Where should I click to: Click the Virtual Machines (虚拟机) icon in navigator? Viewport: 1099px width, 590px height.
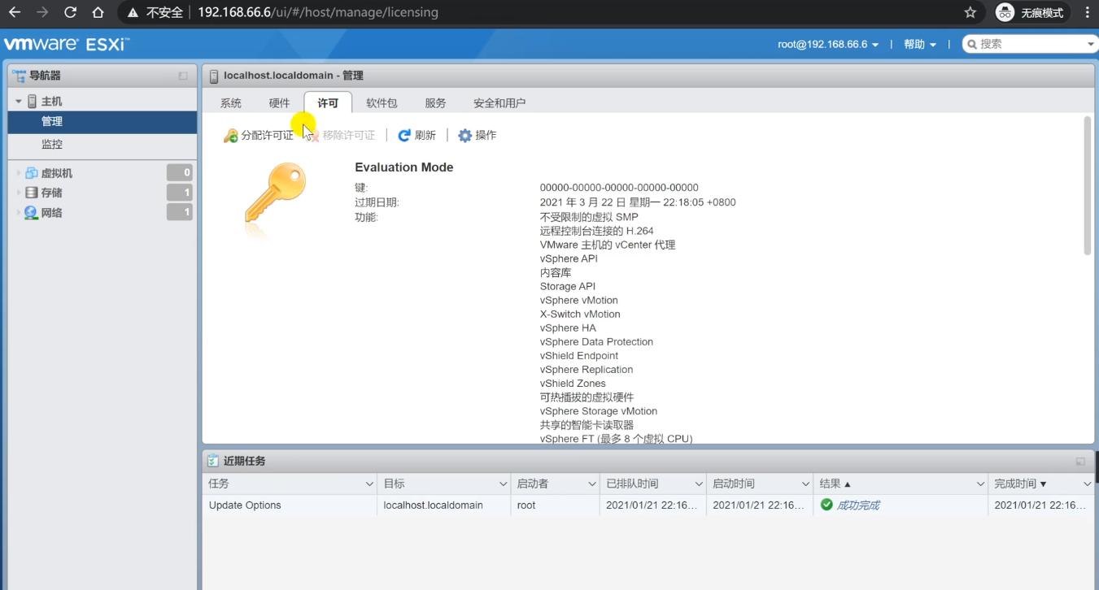click(32, 173)
